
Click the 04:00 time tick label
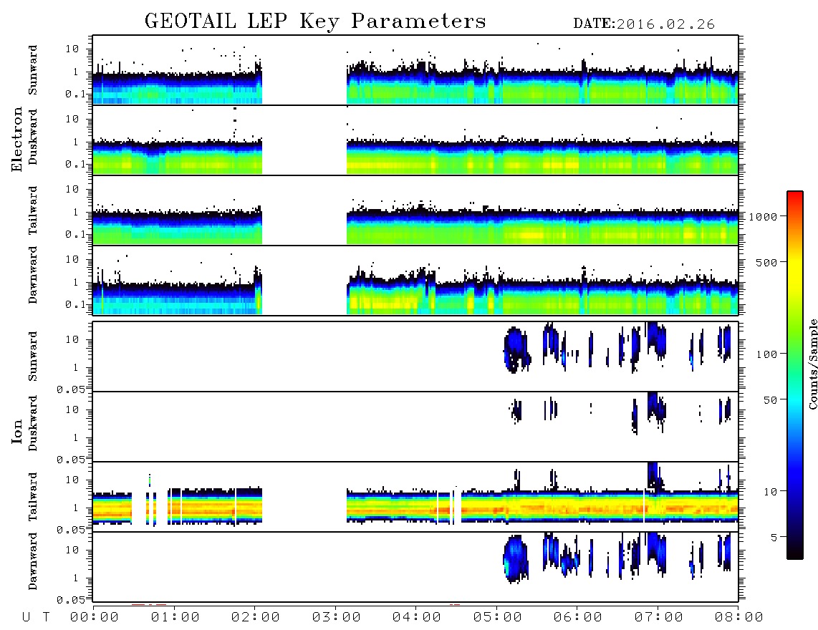(417, 618)
